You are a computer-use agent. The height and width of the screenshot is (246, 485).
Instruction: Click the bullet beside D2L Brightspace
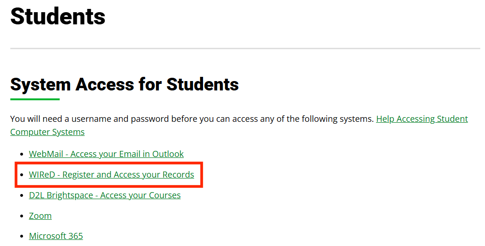(20, 196)
